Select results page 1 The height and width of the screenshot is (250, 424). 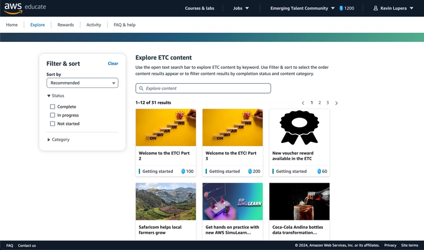click(x=312, y=103)
